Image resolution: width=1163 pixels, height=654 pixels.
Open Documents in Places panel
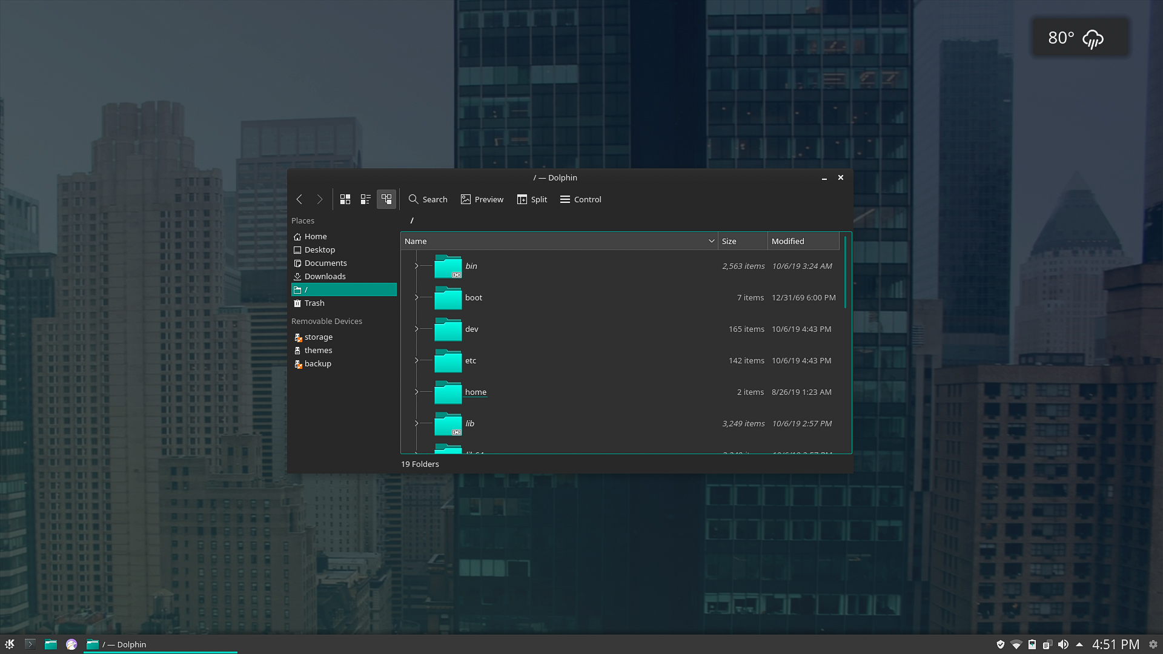[x=343, y=263]
